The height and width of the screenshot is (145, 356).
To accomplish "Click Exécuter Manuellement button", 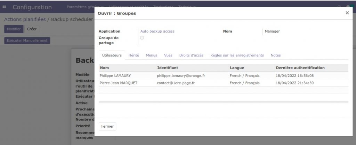I will 27,40.
